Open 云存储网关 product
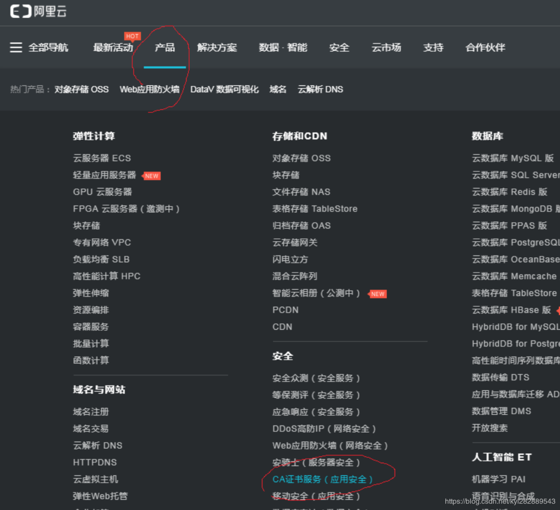560x510 pixels. 295,243
